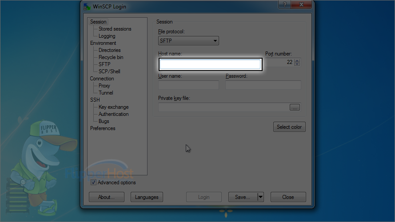
Task: Open the help question mark button
Action: 285,4
